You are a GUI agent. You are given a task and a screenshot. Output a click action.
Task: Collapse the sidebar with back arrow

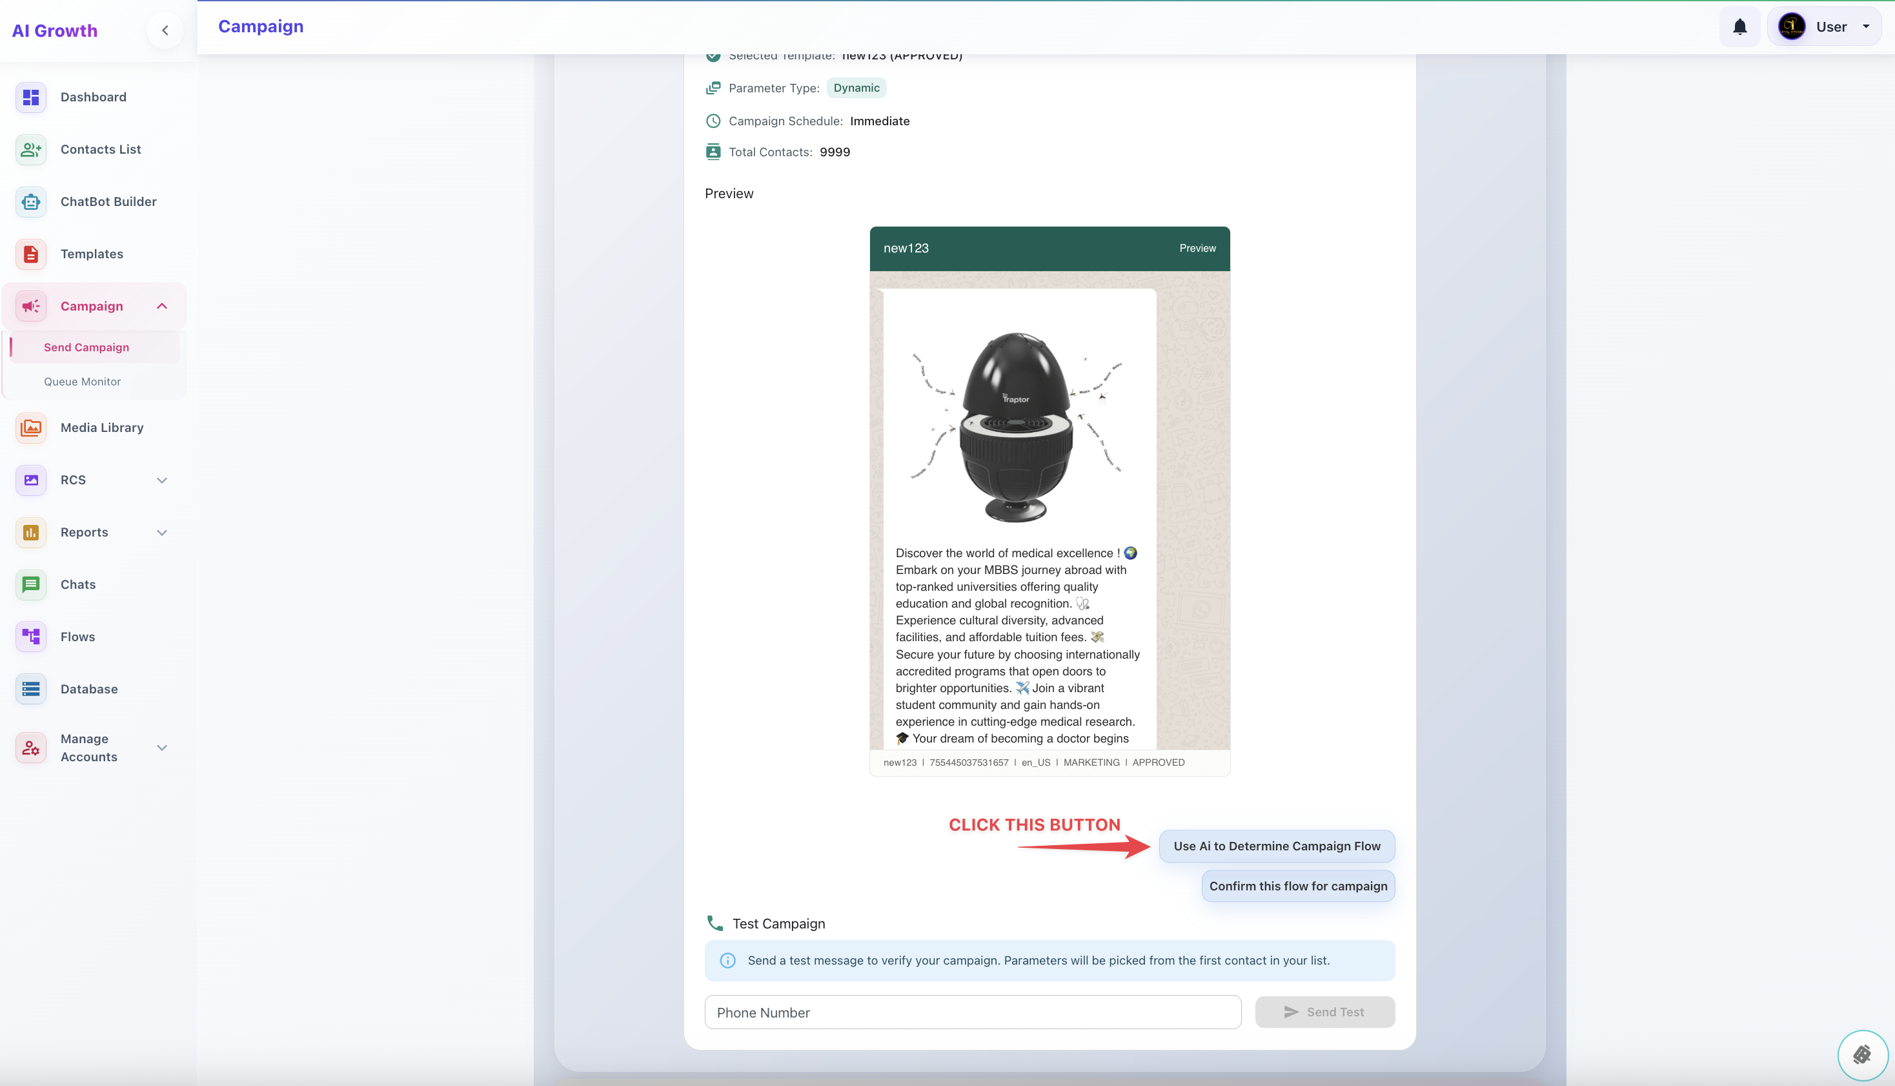[165, 30]
